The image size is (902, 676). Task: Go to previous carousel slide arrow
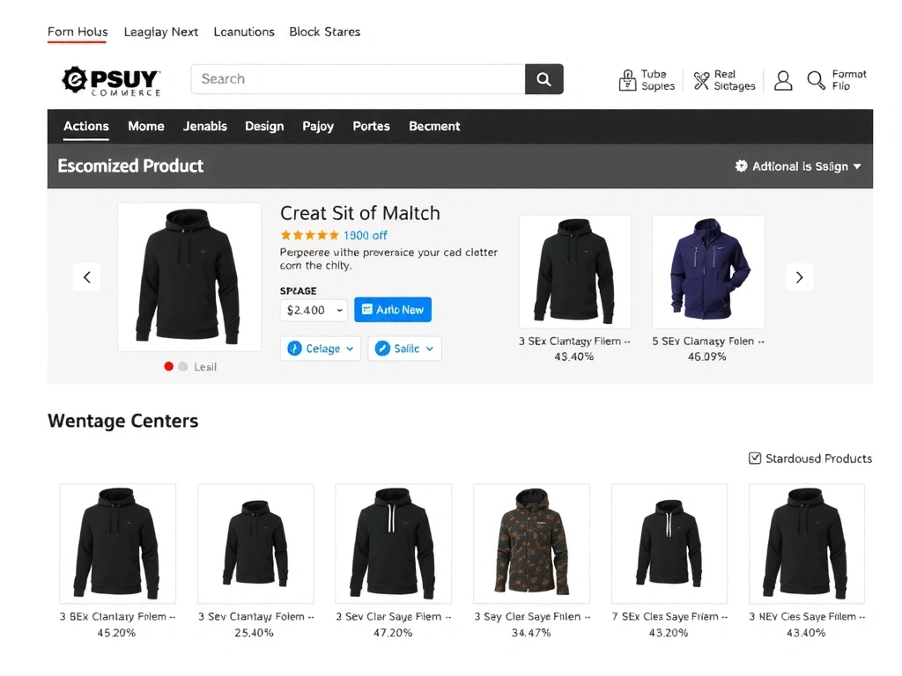pyautogui.click(x=86, y=277)
